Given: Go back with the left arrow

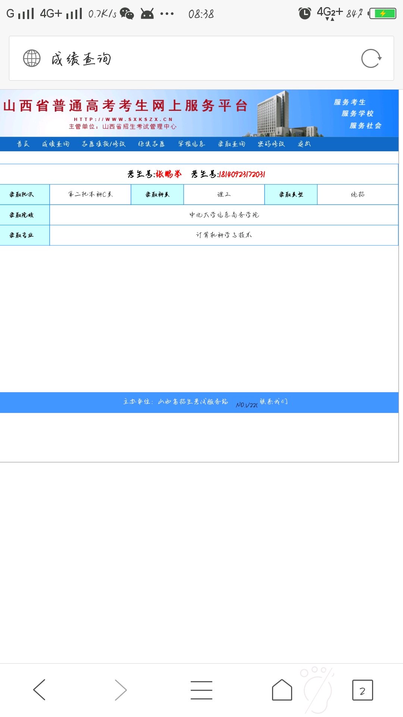Looking at the screenshot, I should pos(39,690).
